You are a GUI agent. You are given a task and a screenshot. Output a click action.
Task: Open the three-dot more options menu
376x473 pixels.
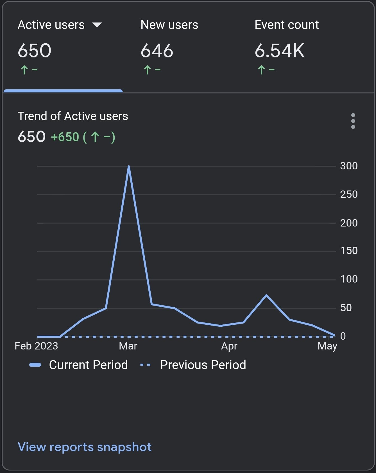coord(353,121)
